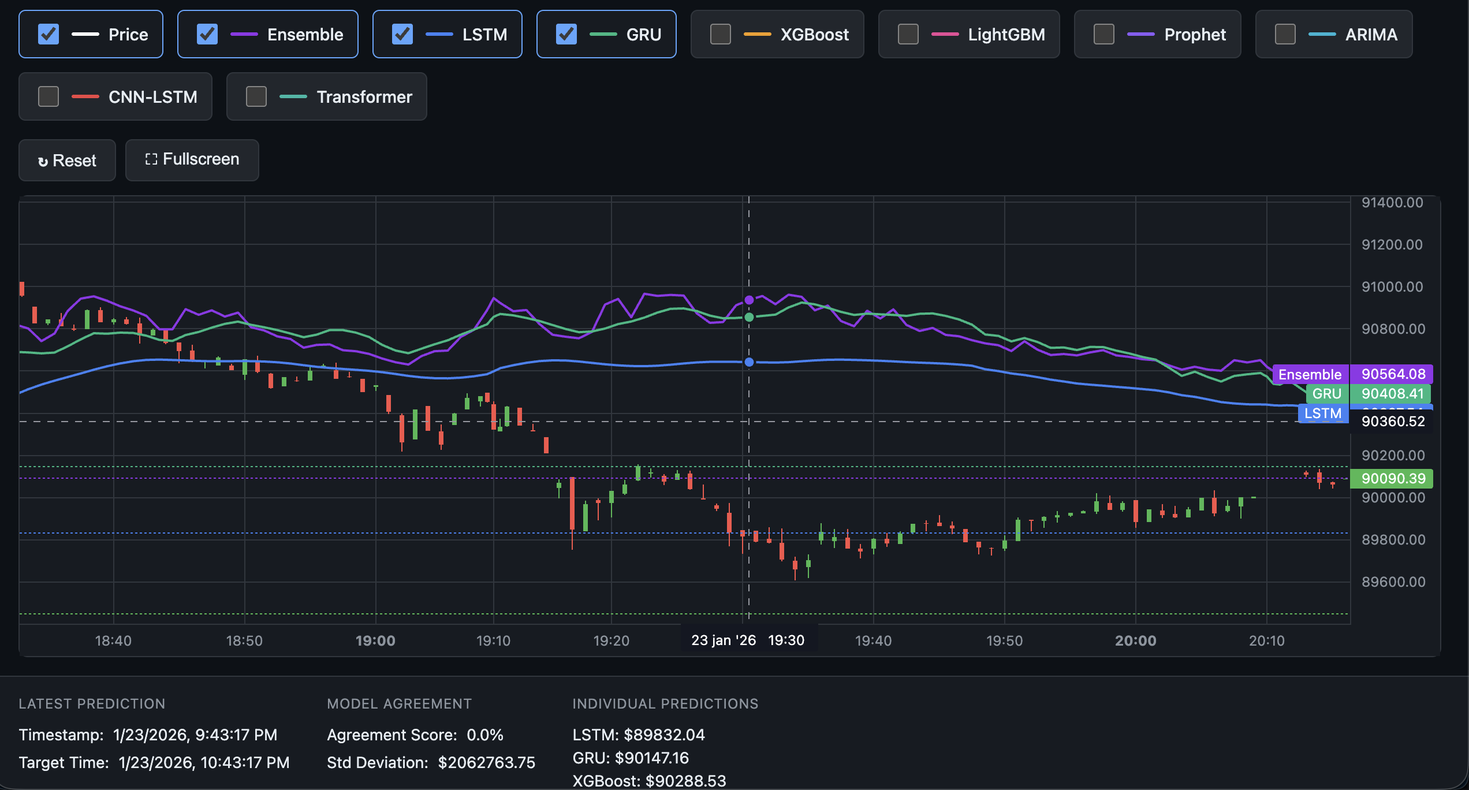Screen dimensions: 1469x790
Task: Turn off the GRU series checkbox
Action: pyautogui.click(x=566, y=34)
